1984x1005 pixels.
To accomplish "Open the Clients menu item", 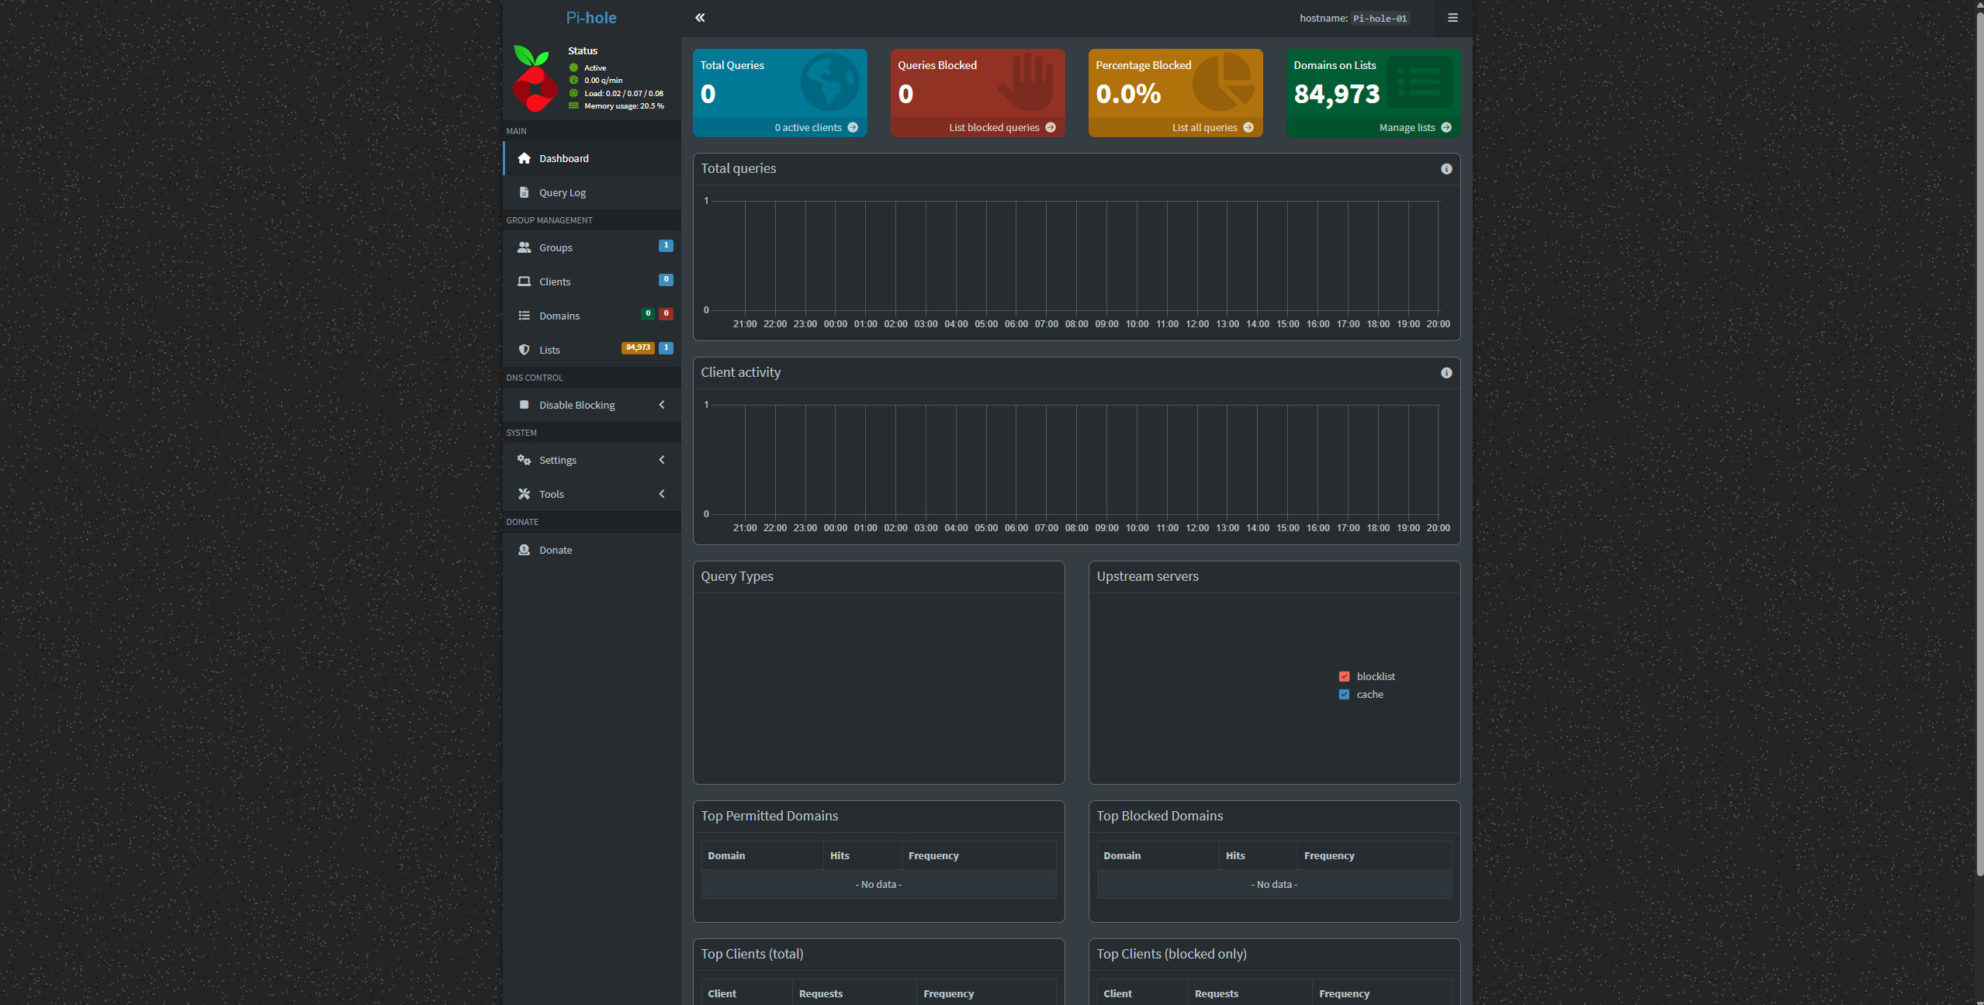I will [592, 281].
